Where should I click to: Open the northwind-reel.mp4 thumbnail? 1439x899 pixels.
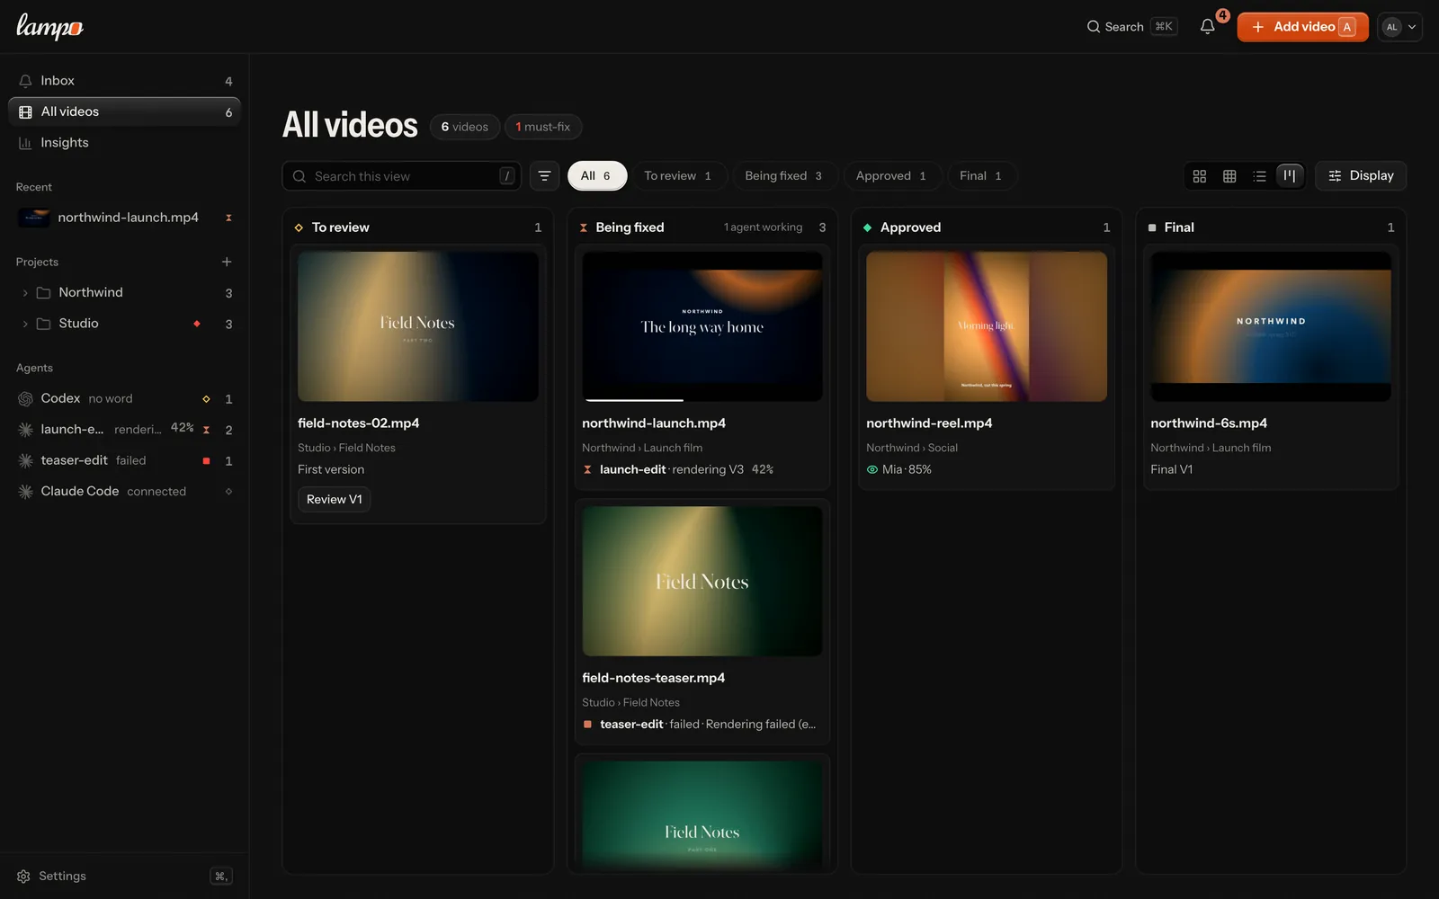(x=987, y=326)
